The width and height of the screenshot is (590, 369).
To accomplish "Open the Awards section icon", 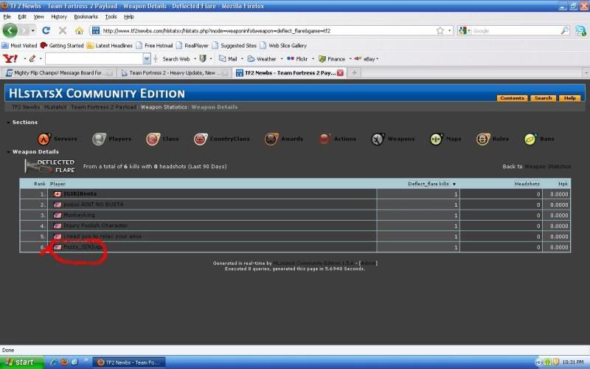I will 271,139.
